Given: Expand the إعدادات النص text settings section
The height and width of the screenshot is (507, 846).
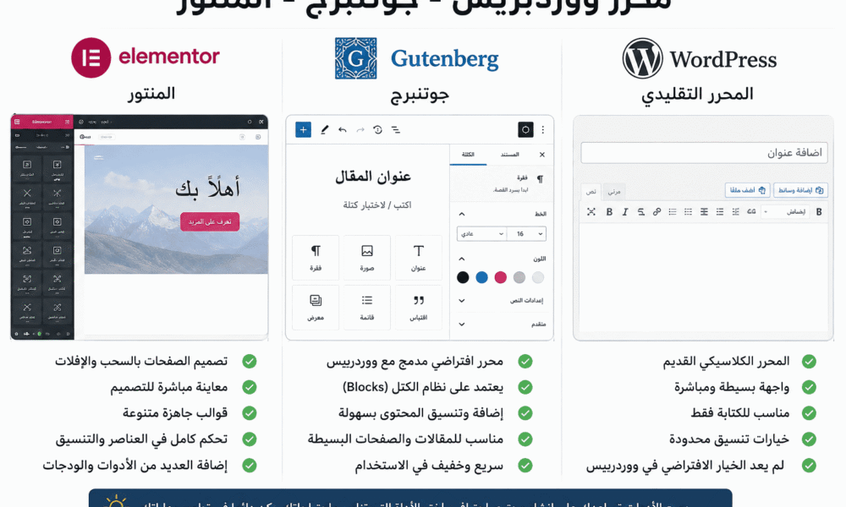Looking at the screenshot, I should 462,301.
